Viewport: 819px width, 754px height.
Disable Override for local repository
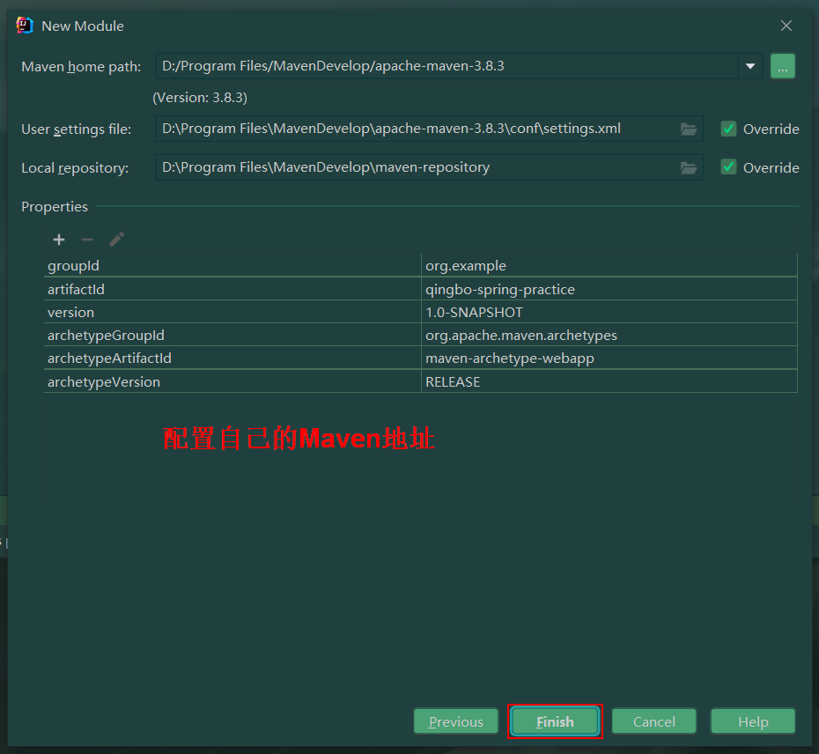click(728, 167)
